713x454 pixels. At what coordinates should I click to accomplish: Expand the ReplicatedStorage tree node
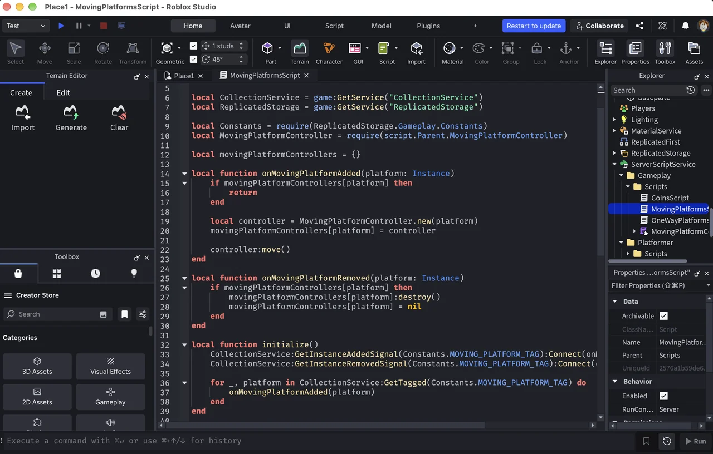[x=614, y=153]
